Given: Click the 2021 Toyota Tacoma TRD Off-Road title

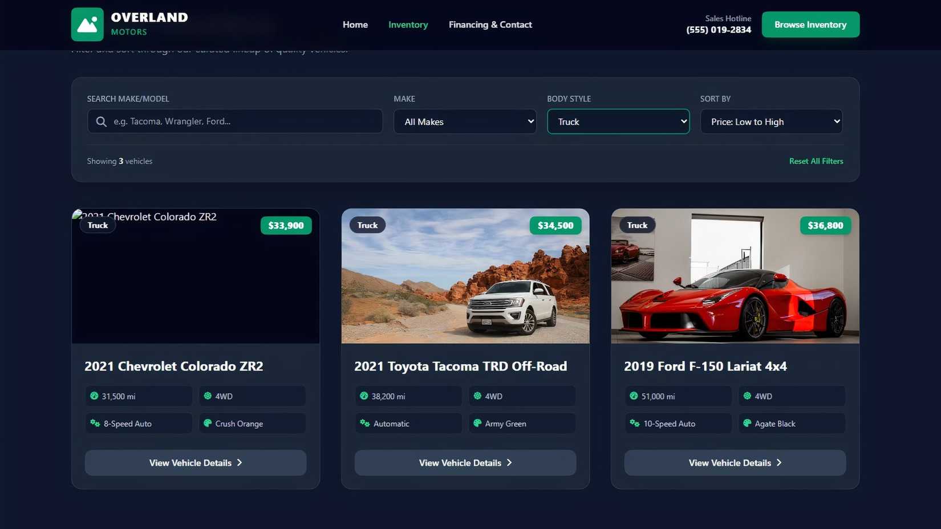Looking at the screenshot, I should [x=461, y=366].
